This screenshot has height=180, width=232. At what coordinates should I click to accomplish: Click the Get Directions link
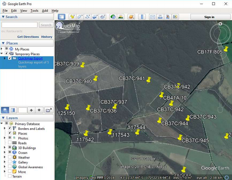click(28, 37)
